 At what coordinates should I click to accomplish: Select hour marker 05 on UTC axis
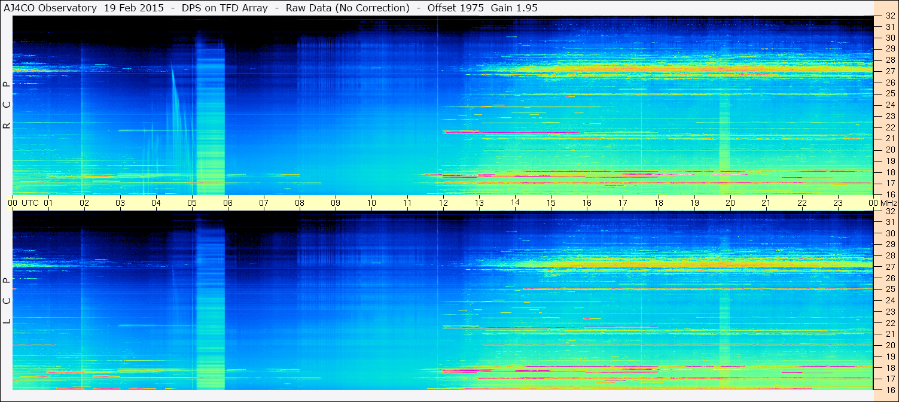click(x=192, y=203)
